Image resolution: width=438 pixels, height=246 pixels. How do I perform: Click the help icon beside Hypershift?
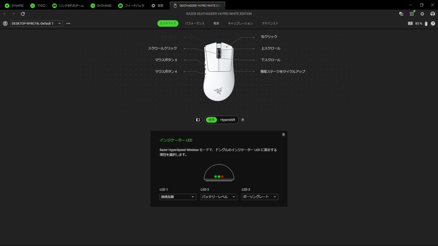[243, 120]
